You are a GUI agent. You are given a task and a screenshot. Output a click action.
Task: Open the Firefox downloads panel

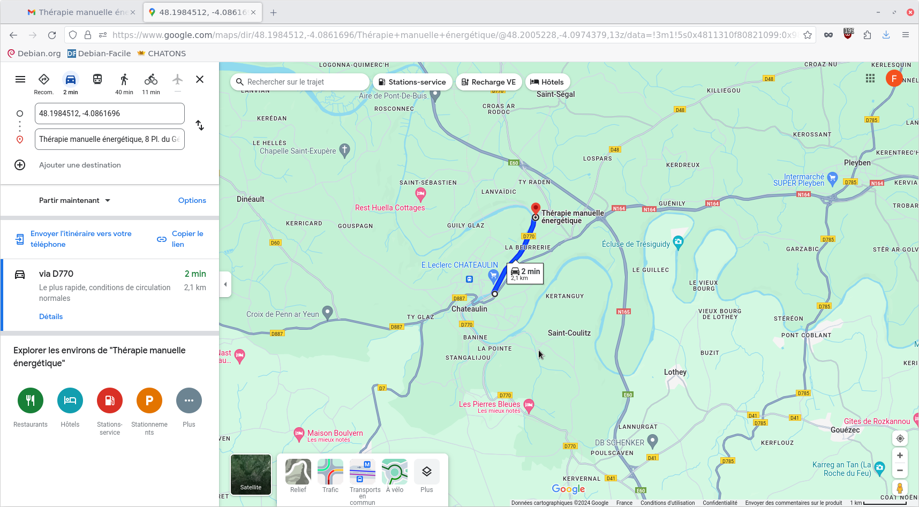tap(886, 35)
